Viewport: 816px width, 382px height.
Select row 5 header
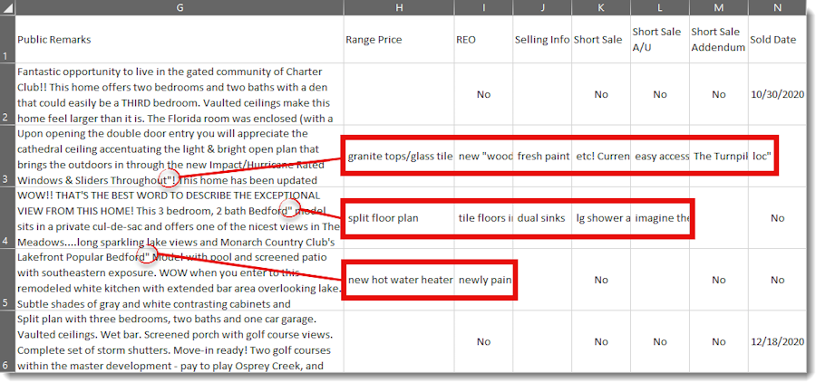tap(7, 280)
